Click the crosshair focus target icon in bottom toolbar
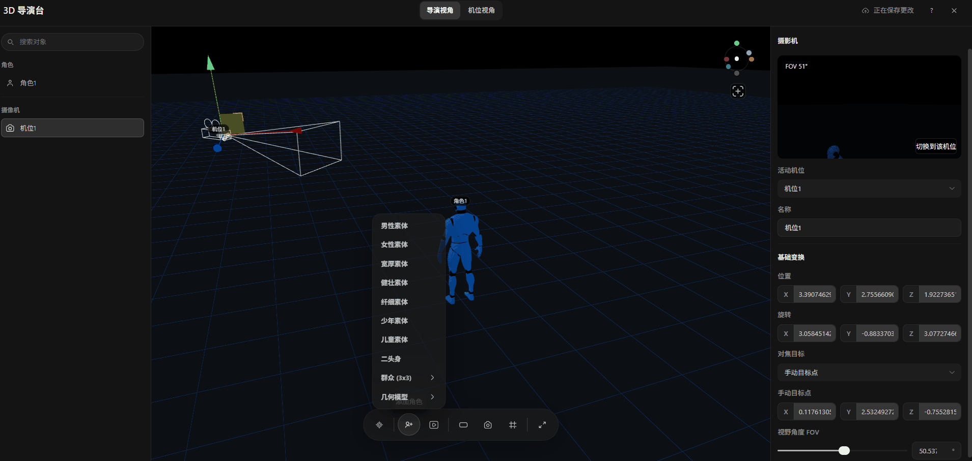Viewport: 972px width, 461px height. [379, 425]
